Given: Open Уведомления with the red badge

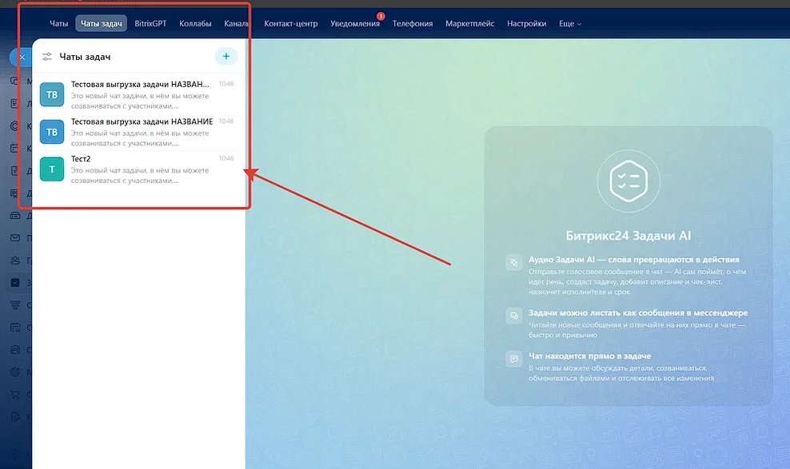Looking at the screenshot, I should click(x=355, y=24).
